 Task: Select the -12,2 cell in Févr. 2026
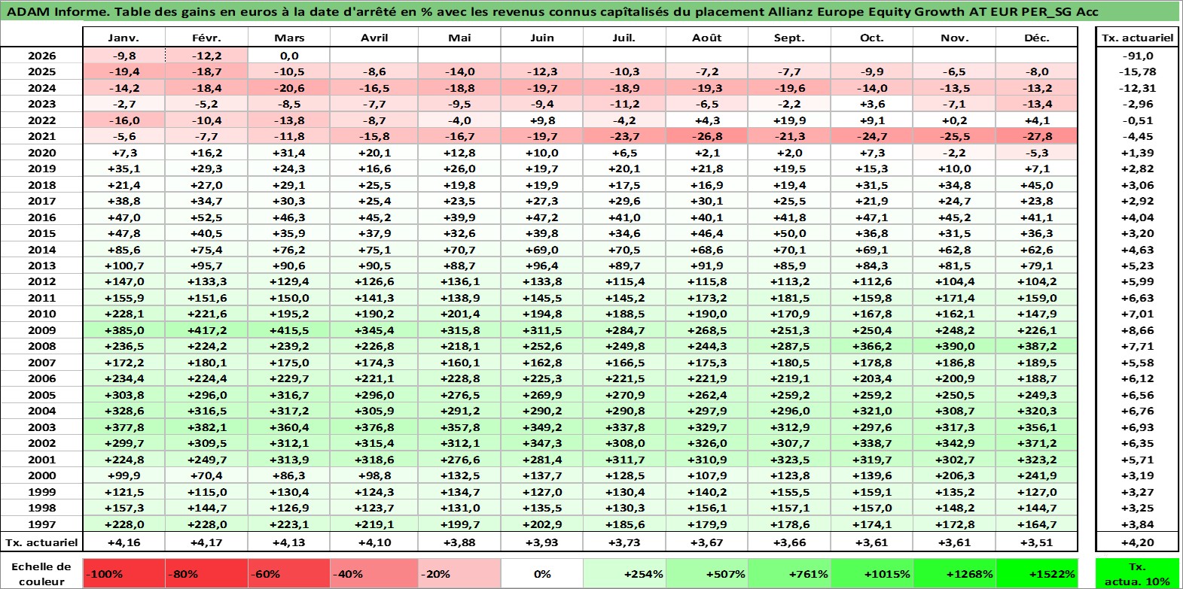pyautogui.click(x=206, y=56)
